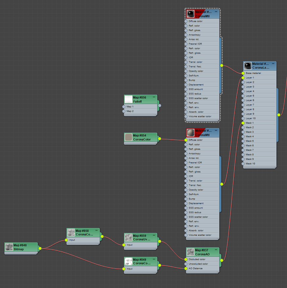Screen dimensions: 287x288
Task: Click the preview icon on Map #858 node
Action: point(71,233)
